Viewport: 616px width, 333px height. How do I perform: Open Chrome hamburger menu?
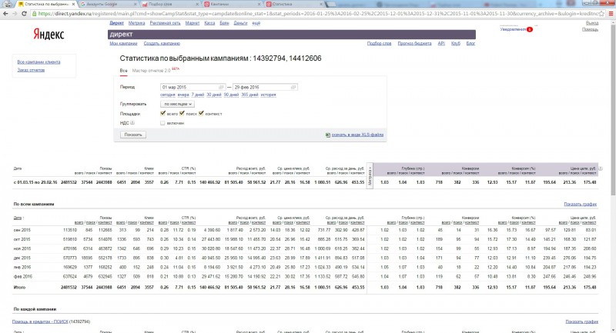point(611,13)
